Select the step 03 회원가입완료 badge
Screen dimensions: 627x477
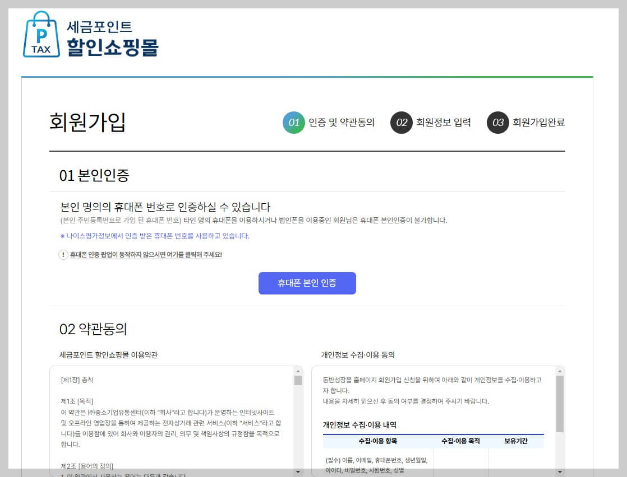497,123
